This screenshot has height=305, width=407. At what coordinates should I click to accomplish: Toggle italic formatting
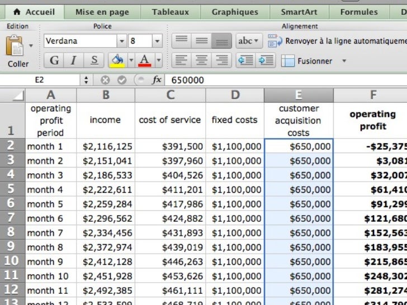tap(74, 60)
